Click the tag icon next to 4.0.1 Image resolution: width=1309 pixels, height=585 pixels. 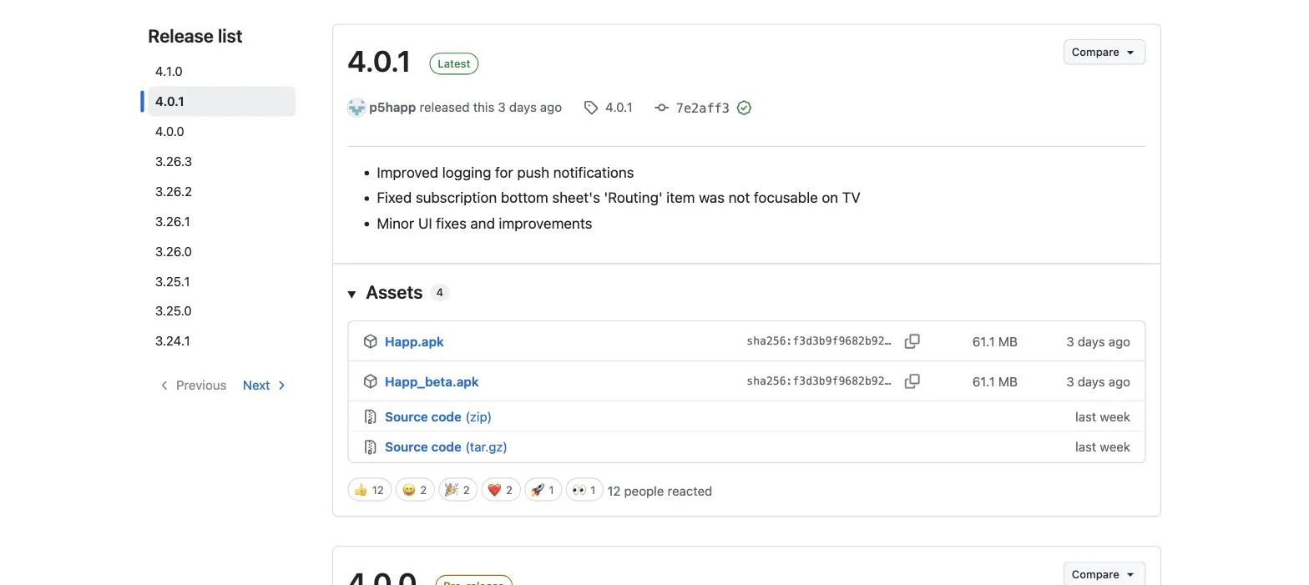click(x=591, y=108)
